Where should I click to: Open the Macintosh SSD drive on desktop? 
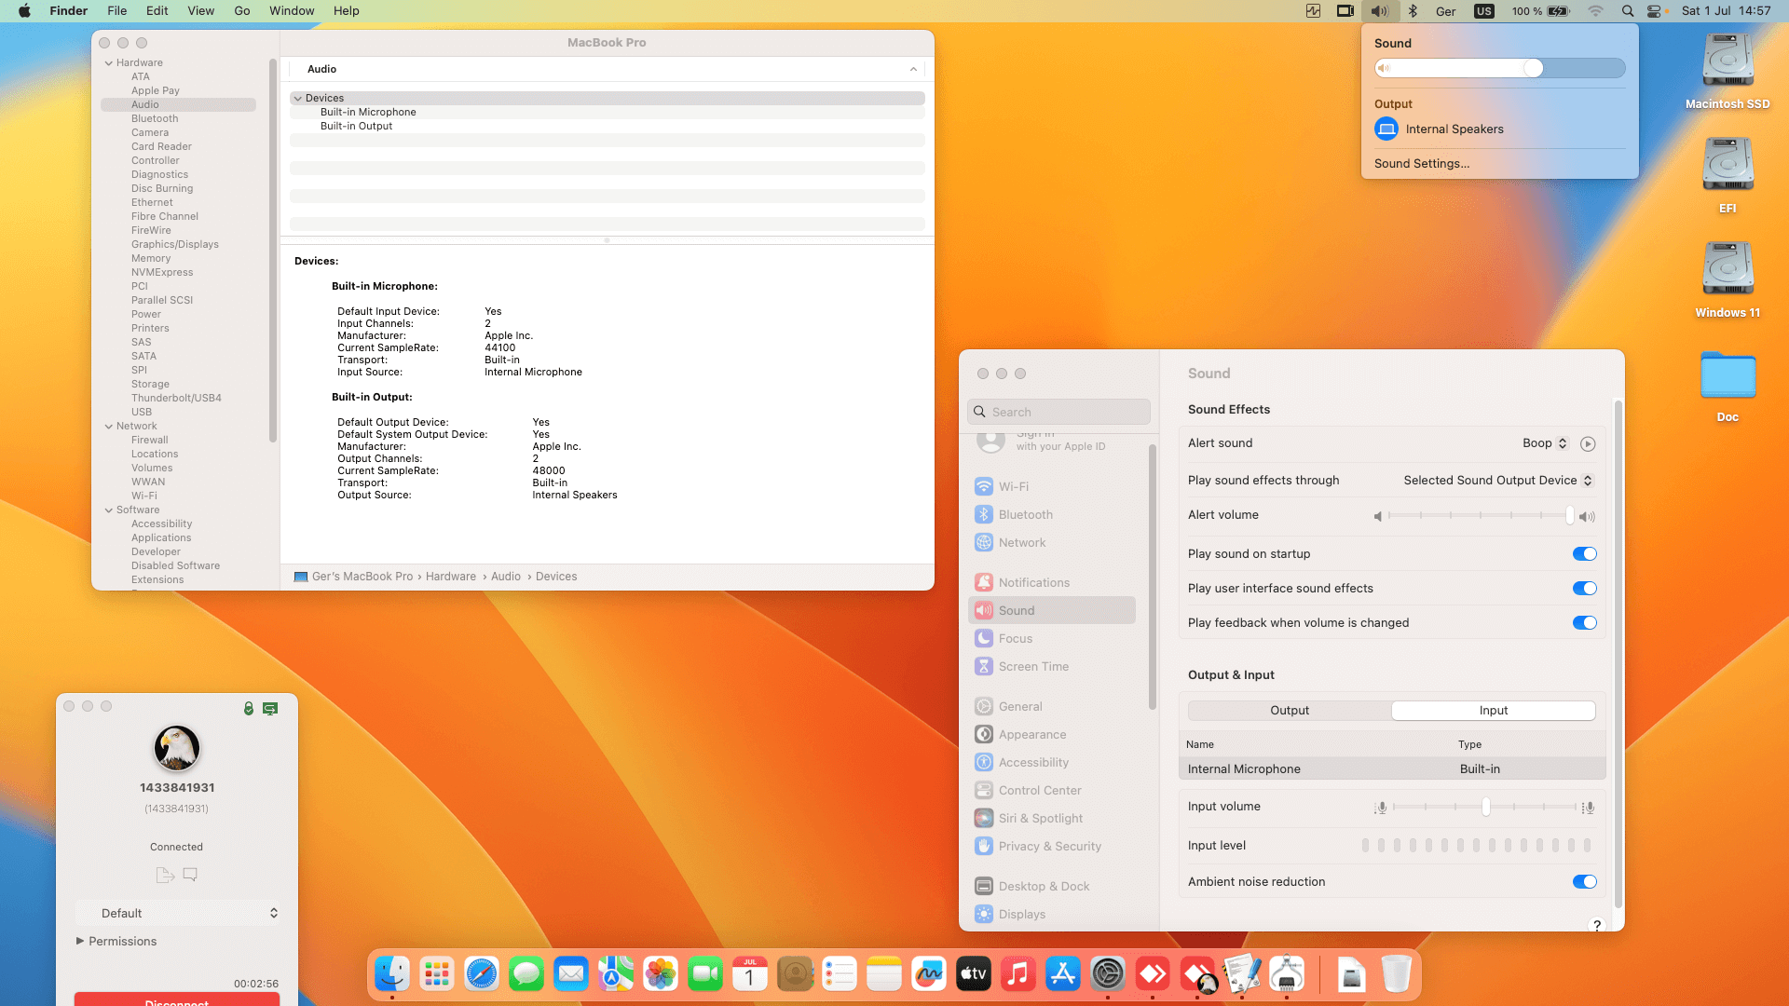tap(1728, 72)
